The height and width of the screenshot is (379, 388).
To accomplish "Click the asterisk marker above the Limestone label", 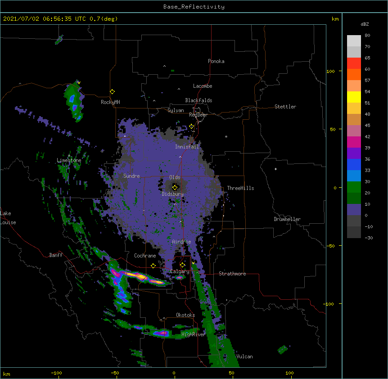I will tap(69, 155).
